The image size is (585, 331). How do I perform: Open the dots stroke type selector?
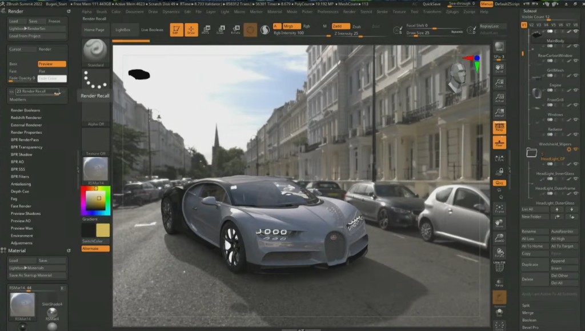95,79
